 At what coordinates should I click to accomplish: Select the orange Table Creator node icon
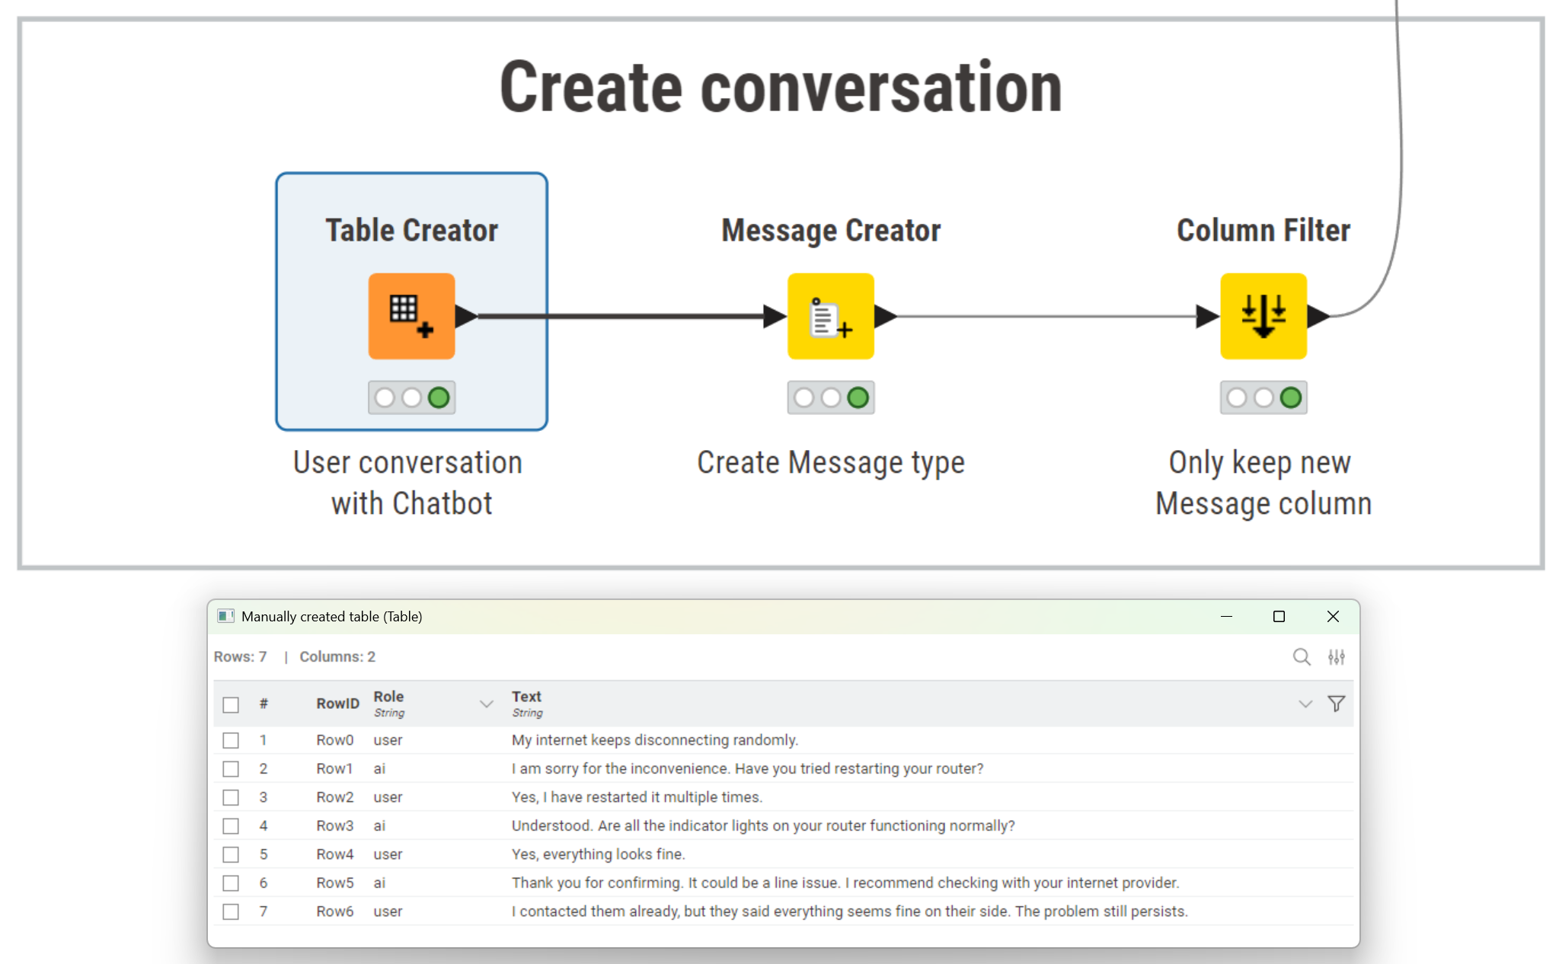coord(411,316)
